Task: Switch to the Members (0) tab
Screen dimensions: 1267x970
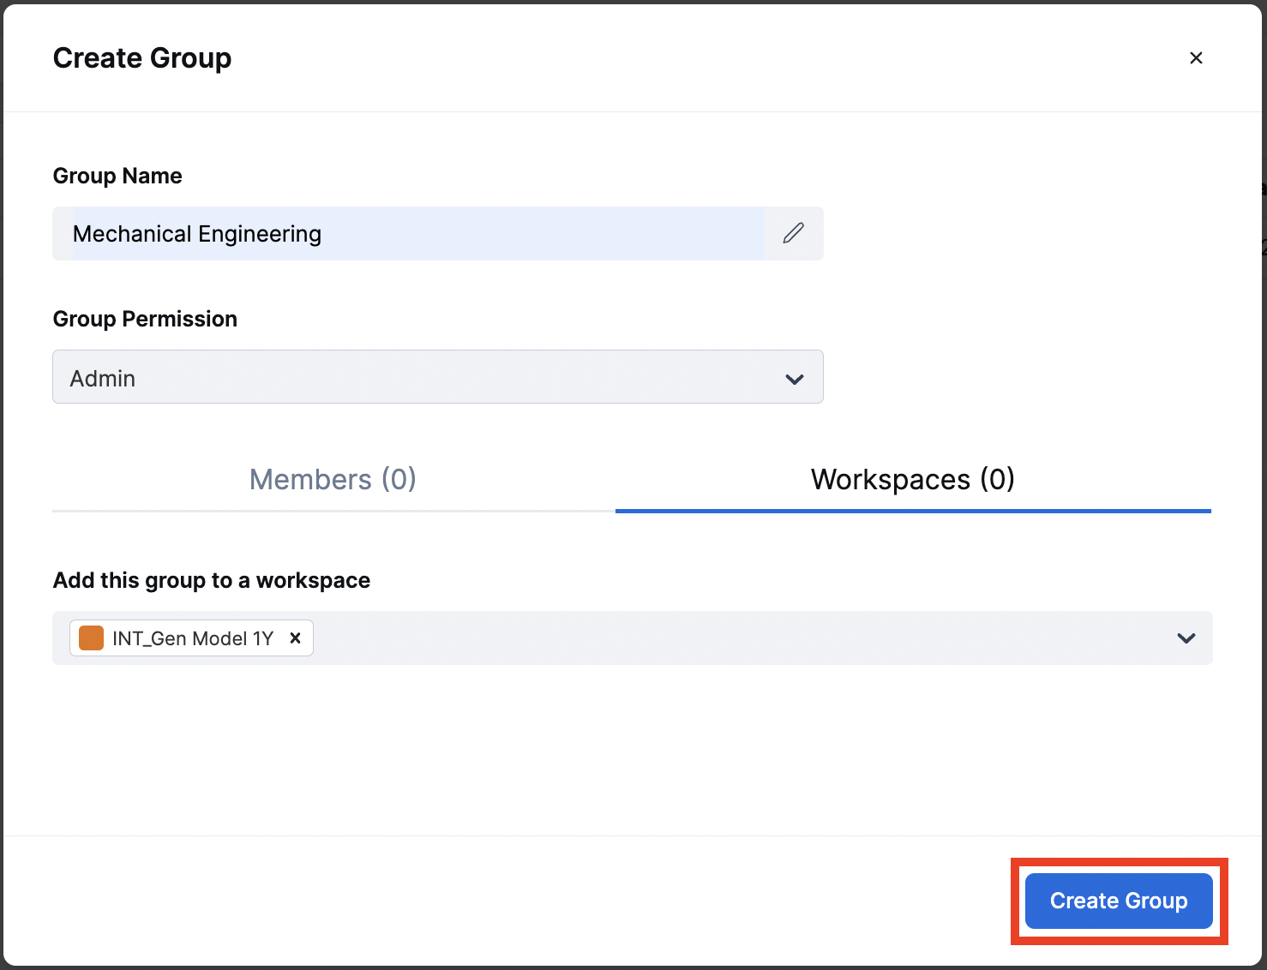Action: tap(333, 479)
